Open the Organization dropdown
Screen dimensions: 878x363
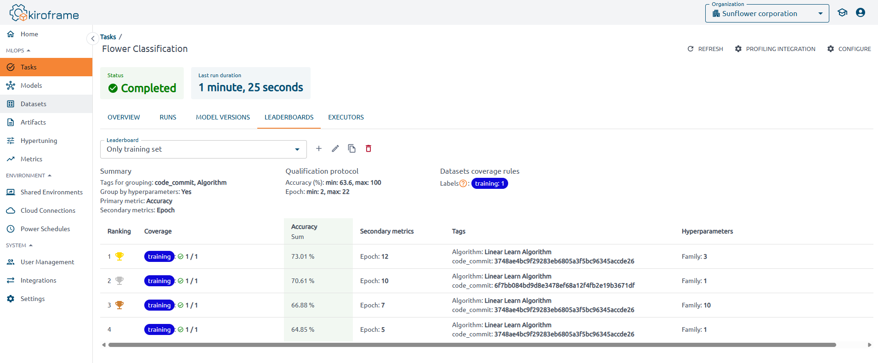[x=767, y=14]
